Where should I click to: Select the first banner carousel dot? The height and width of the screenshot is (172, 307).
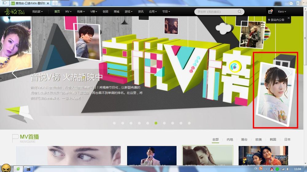pos(114,123)
